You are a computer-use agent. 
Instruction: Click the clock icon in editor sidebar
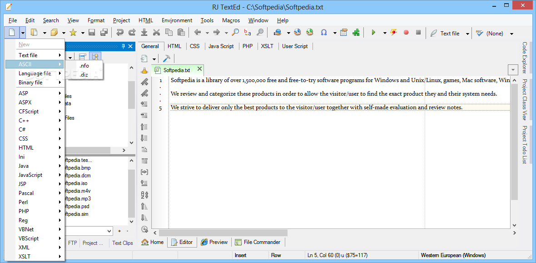pyautogui.click(x=144, y=229)
